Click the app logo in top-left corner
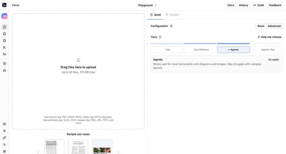286x154 pixels. (4, 5)
